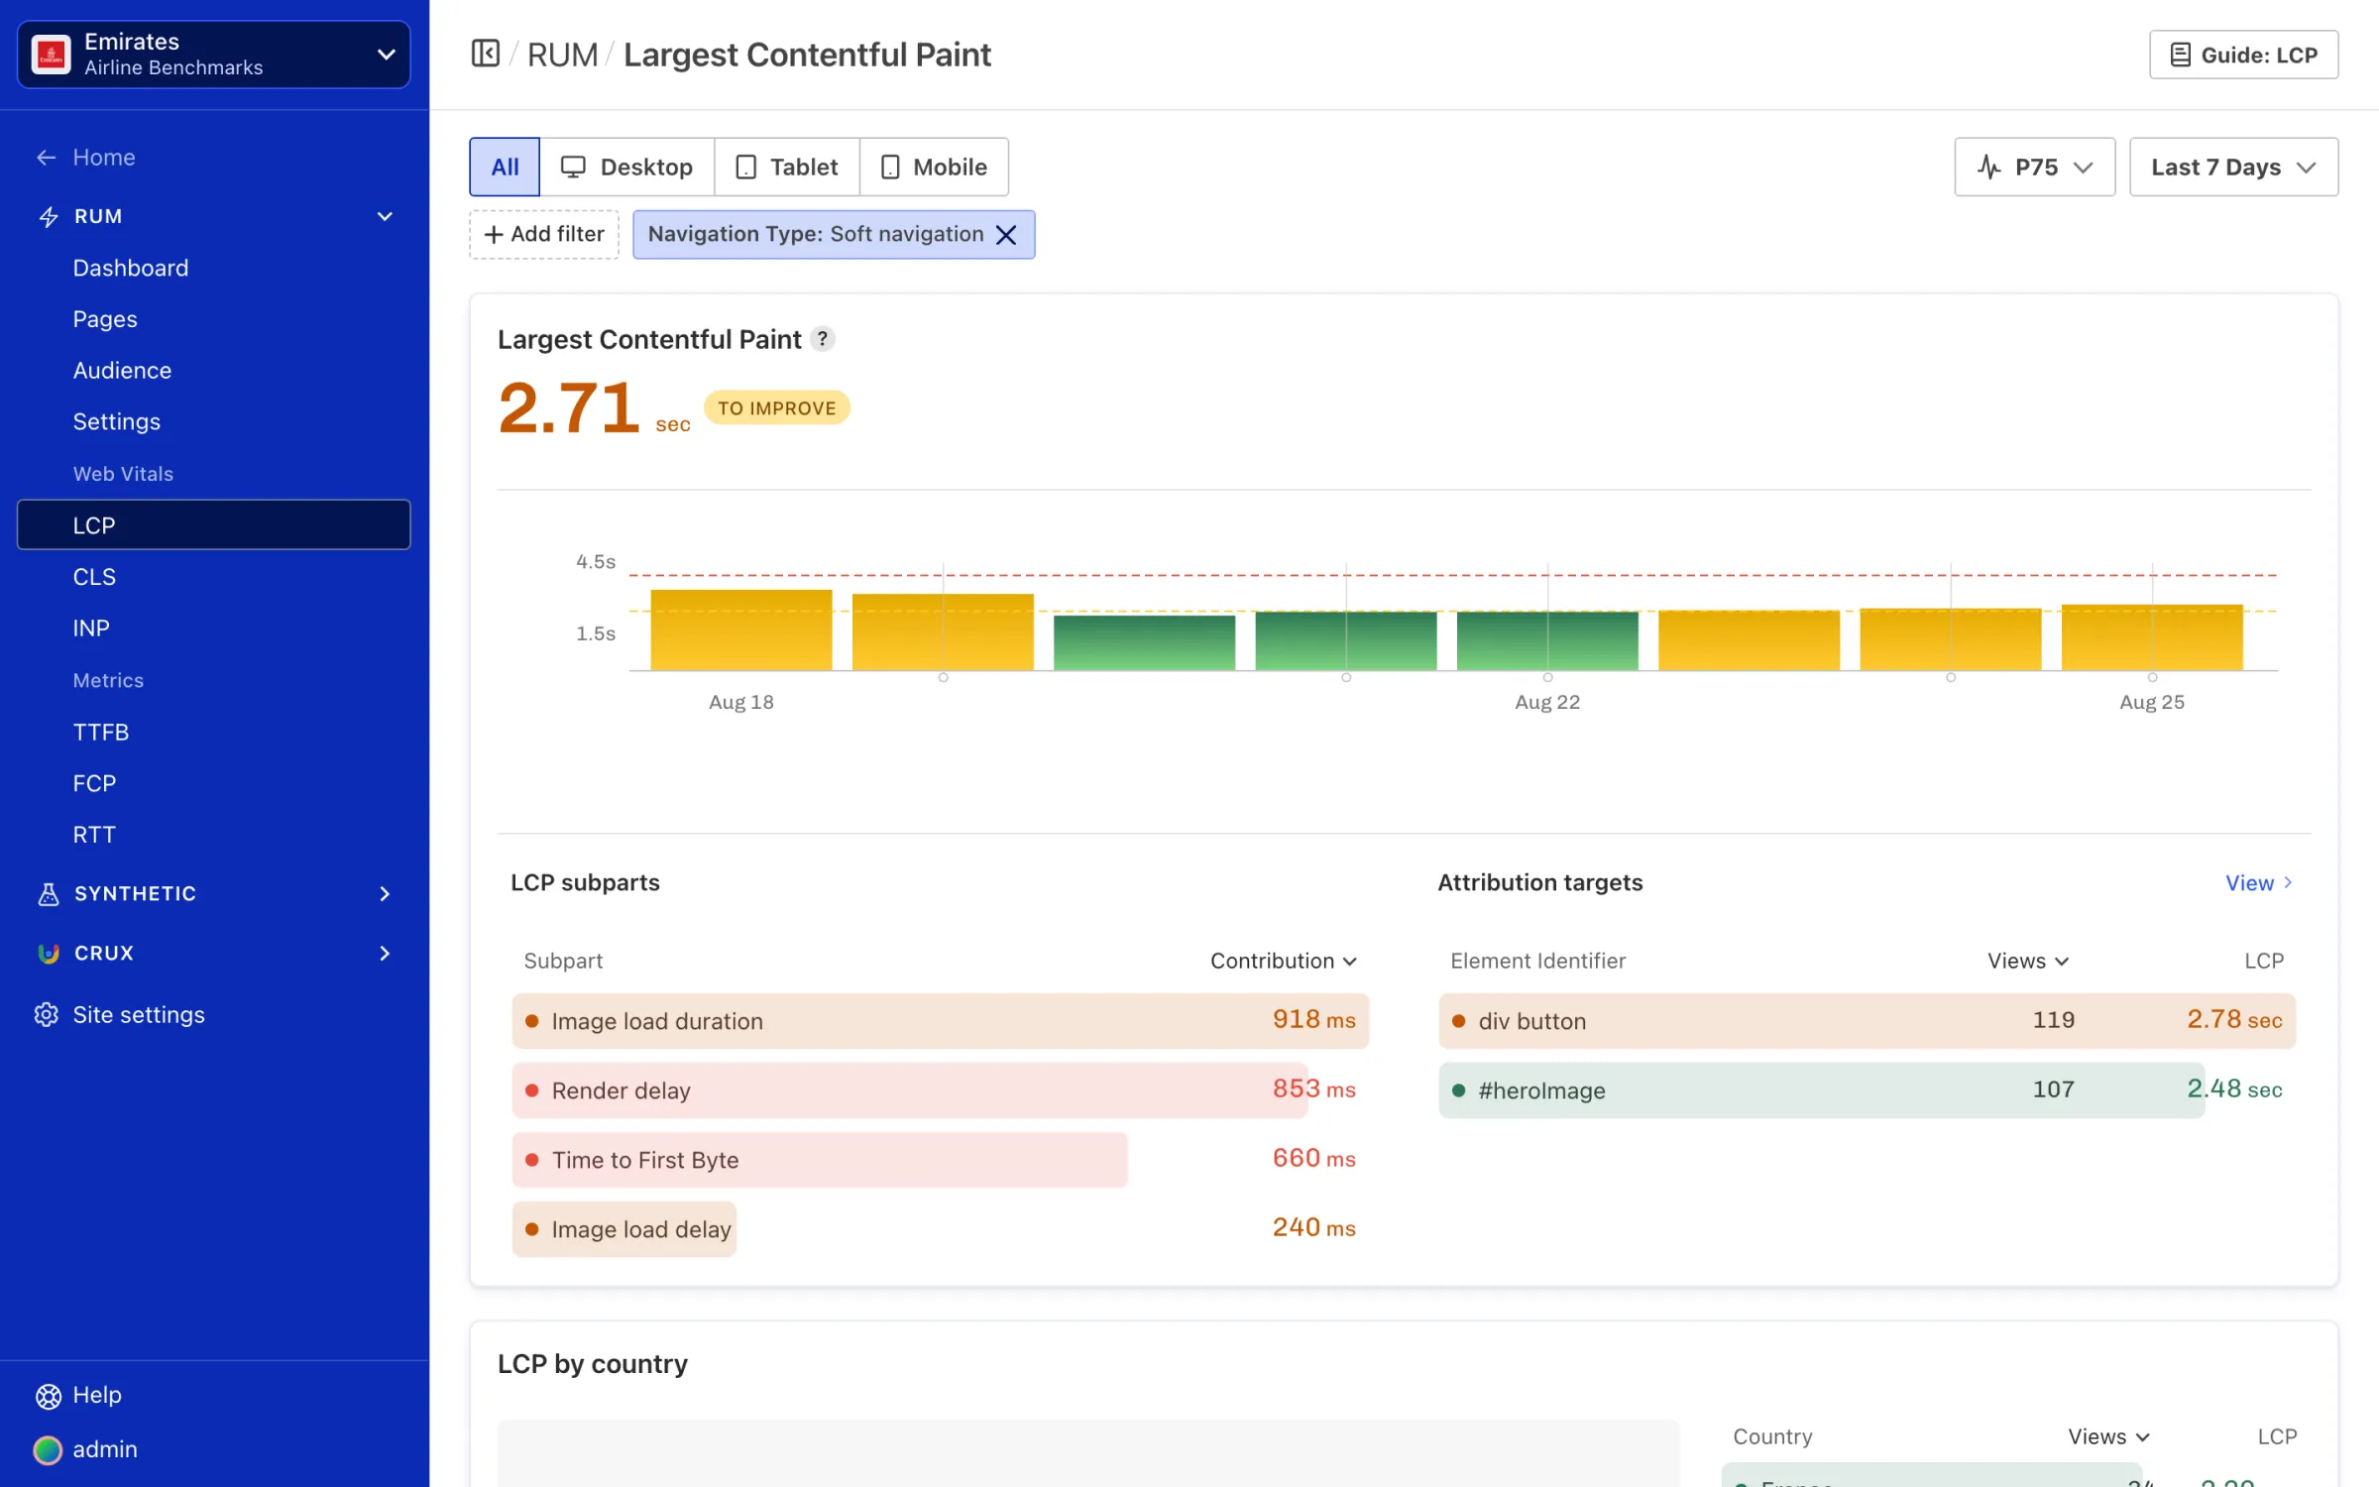The height and width of the screenshot is (1487, 2379).
Task: Sort country table by Views
Action: click(2108, 1436)
